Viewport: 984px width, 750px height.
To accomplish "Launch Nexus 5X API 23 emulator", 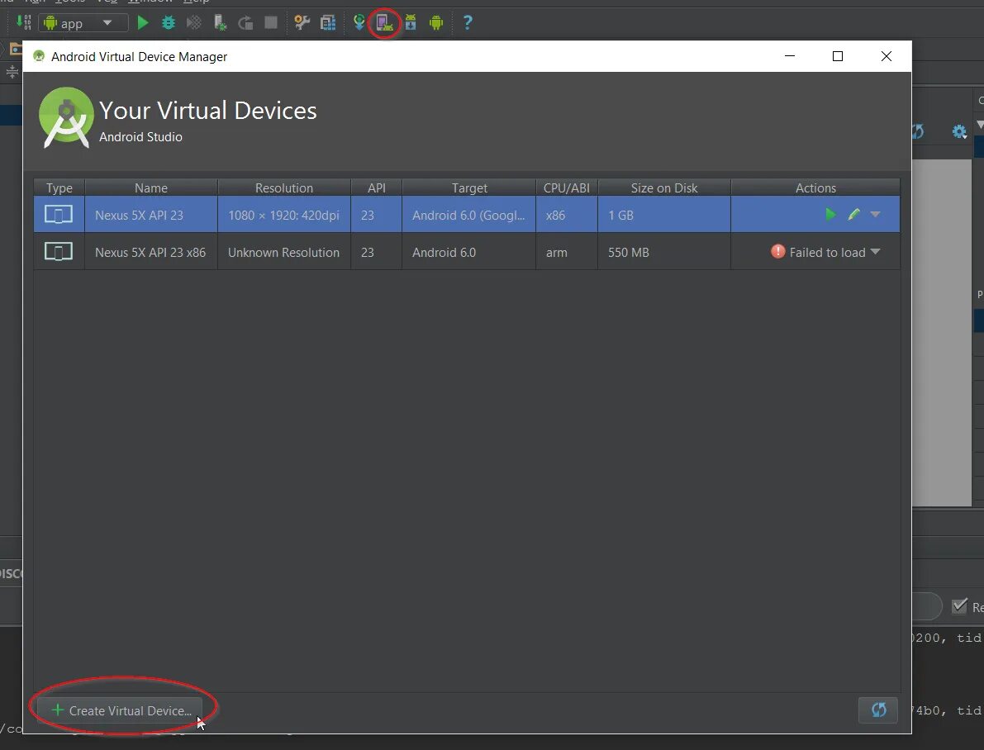I will (x=830, y=215).
